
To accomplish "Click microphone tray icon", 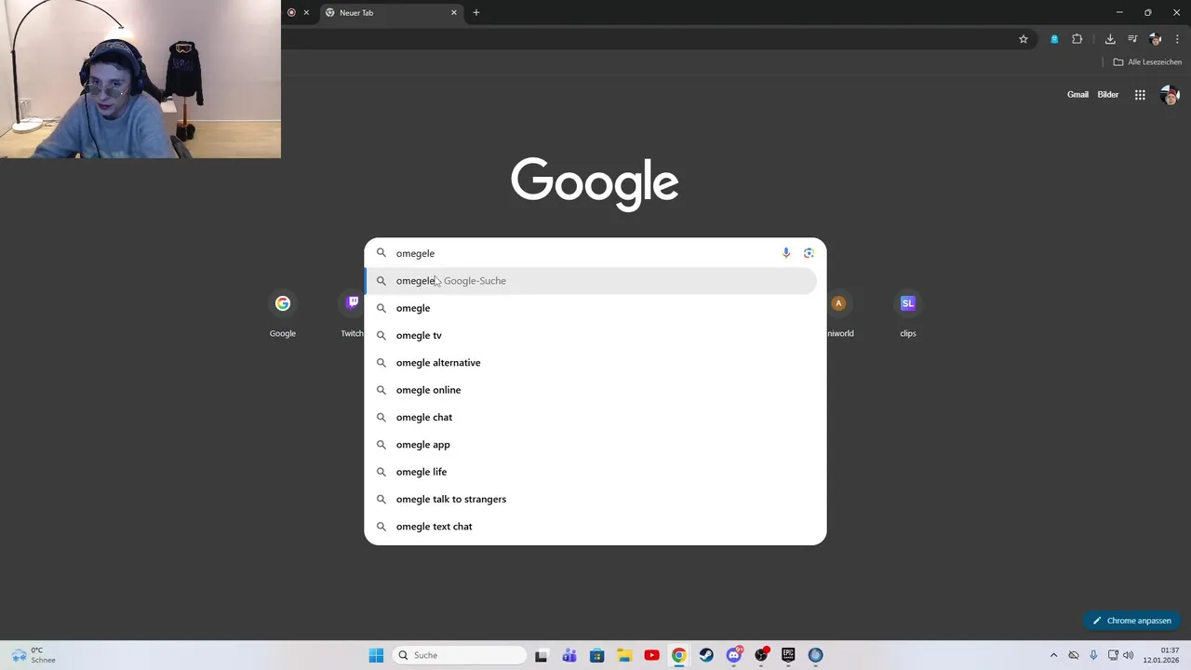I will point(1093,655).
